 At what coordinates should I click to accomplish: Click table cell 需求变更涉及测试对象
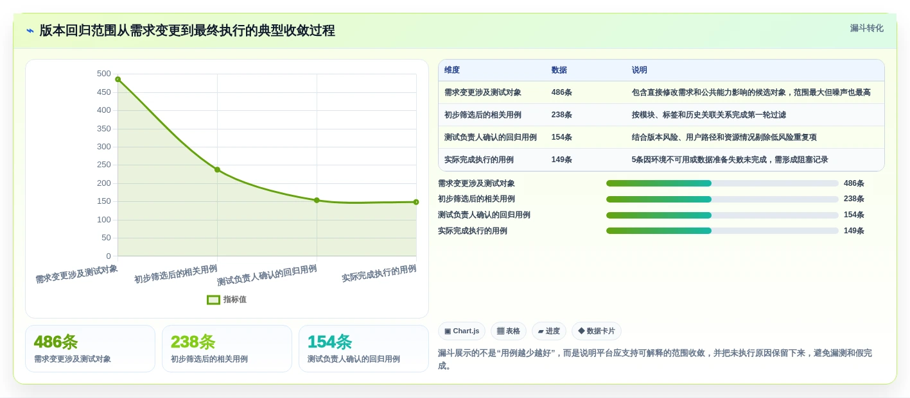(x=483, y=92)
